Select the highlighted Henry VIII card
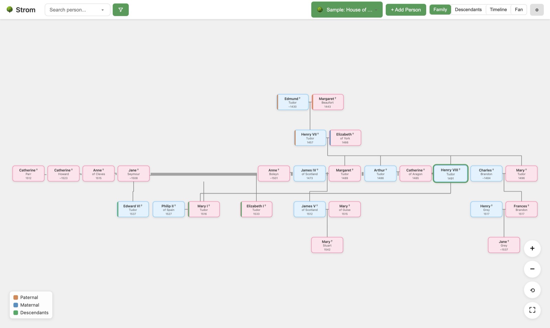The height and width of the screenshot is (328, 550). click(451, 174)
